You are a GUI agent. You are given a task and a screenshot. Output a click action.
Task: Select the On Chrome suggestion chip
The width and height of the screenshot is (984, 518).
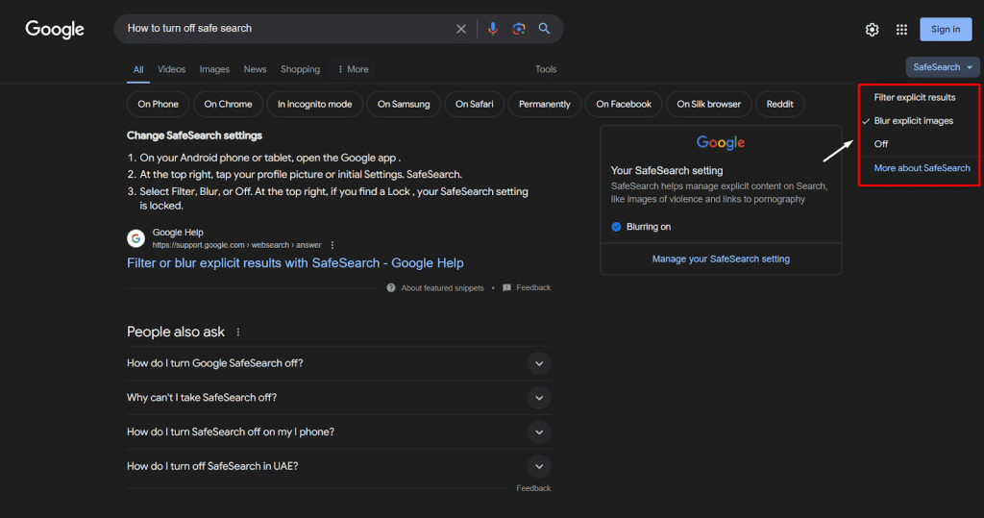click(x=228, y=104)
